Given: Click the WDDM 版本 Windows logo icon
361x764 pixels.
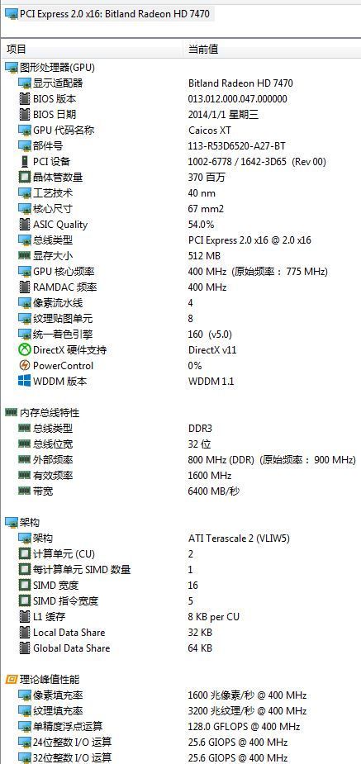Looking at the screenshot, I should tap(24, 381).
